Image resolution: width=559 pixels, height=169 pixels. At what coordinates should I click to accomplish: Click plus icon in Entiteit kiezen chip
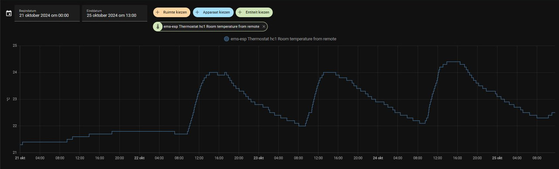(x=240, y=12)
